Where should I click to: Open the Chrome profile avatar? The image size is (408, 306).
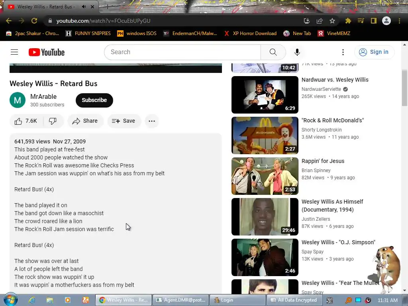[x=386, y=21]
